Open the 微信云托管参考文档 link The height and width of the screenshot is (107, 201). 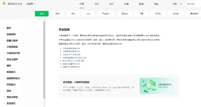71,64
